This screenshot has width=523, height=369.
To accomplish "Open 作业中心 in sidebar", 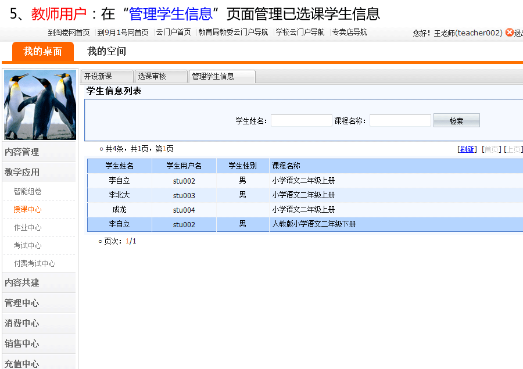I will tap(28, 227).
